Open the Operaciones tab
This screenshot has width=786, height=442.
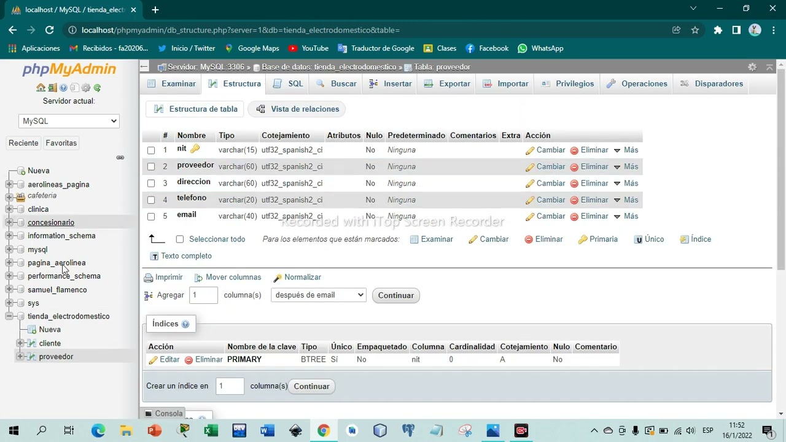636,83
